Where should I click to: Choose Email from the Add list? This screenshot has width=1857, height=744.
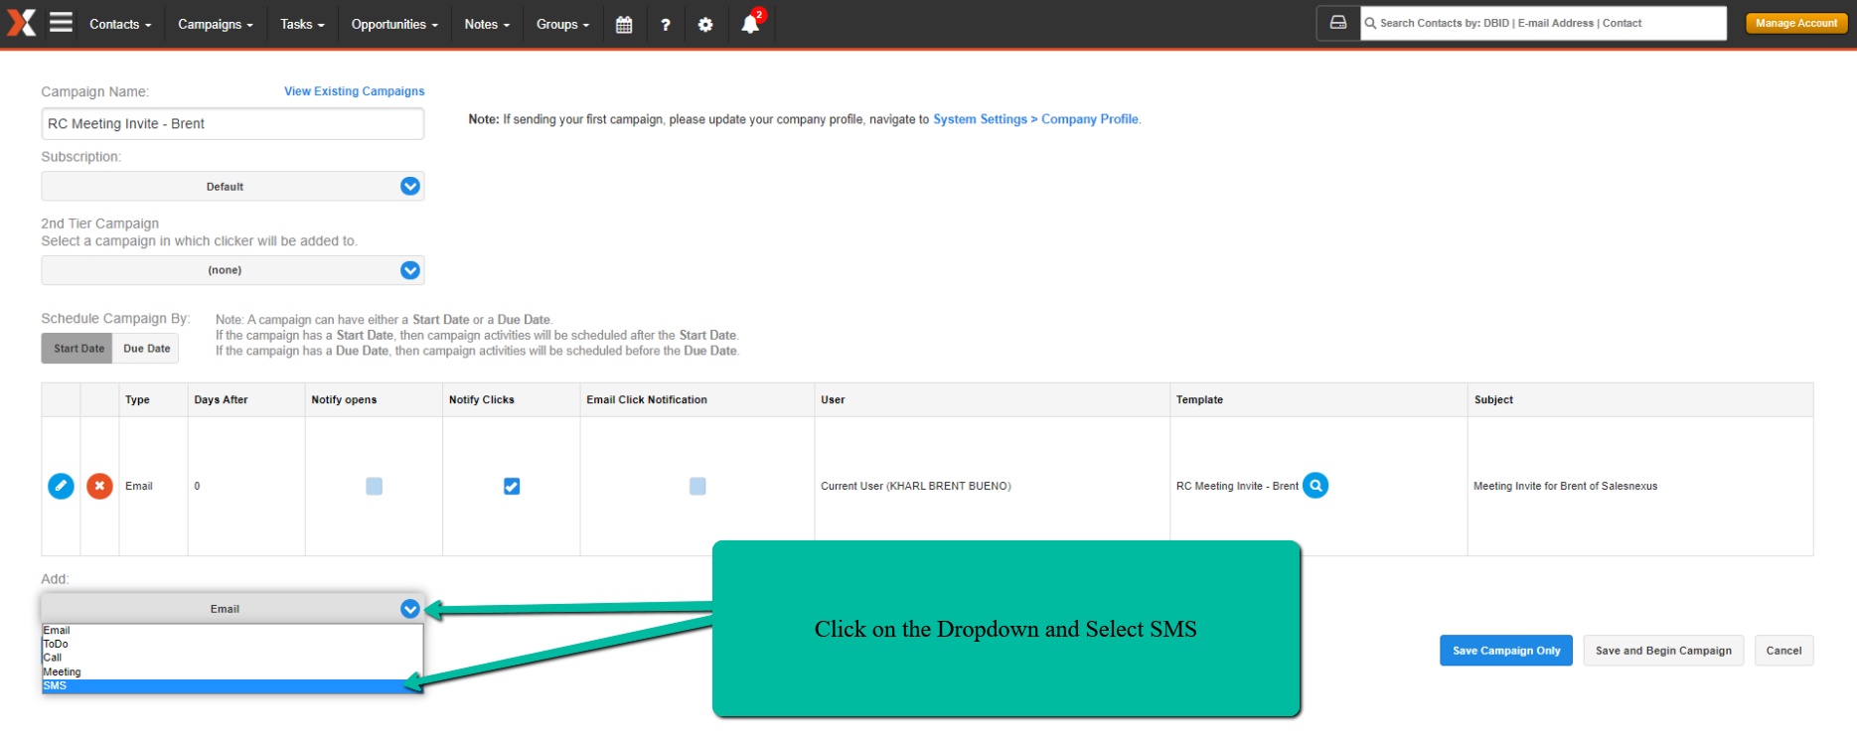tap(232, 630)
